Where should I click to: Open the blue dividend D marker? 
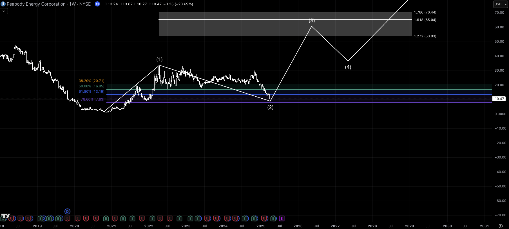[x=67, y=211]
